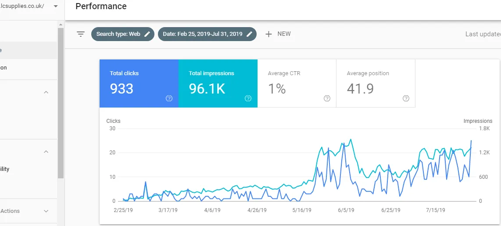Click the 6/5/19 date label on chart
Screen dimensions: 501x226
tap(346, 210)
